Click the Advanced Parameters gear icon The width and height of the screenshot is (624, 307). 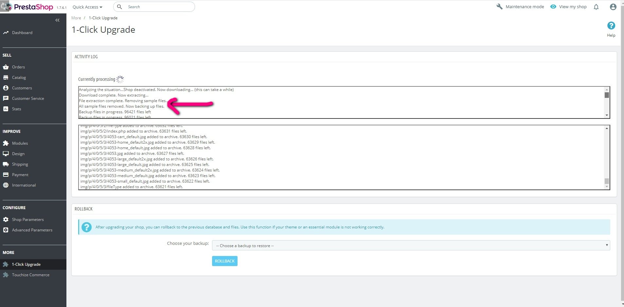(x=6, y=230)
